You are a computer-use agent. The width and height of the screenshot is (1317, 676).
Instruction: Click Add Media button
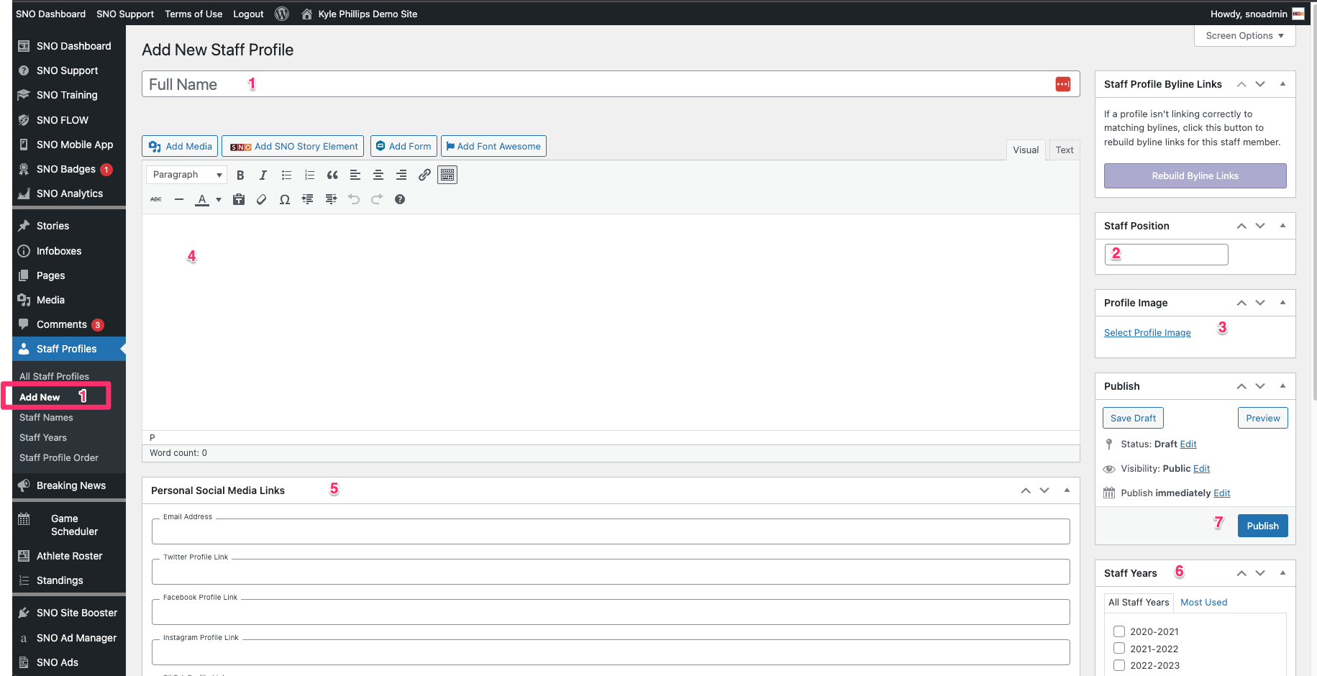pyautogui.click(x=180, y=146)
